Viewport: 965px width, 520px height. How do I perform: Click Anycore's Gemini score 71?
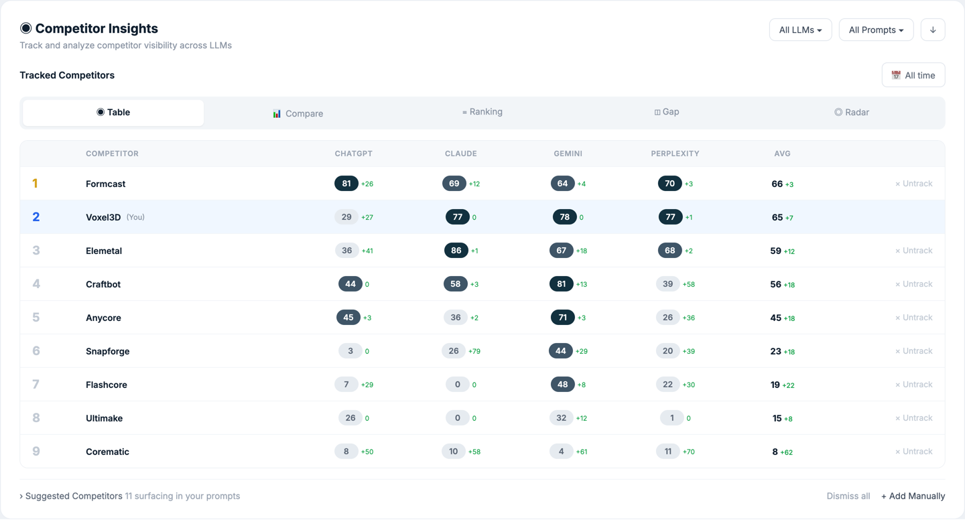coord(563,318)
